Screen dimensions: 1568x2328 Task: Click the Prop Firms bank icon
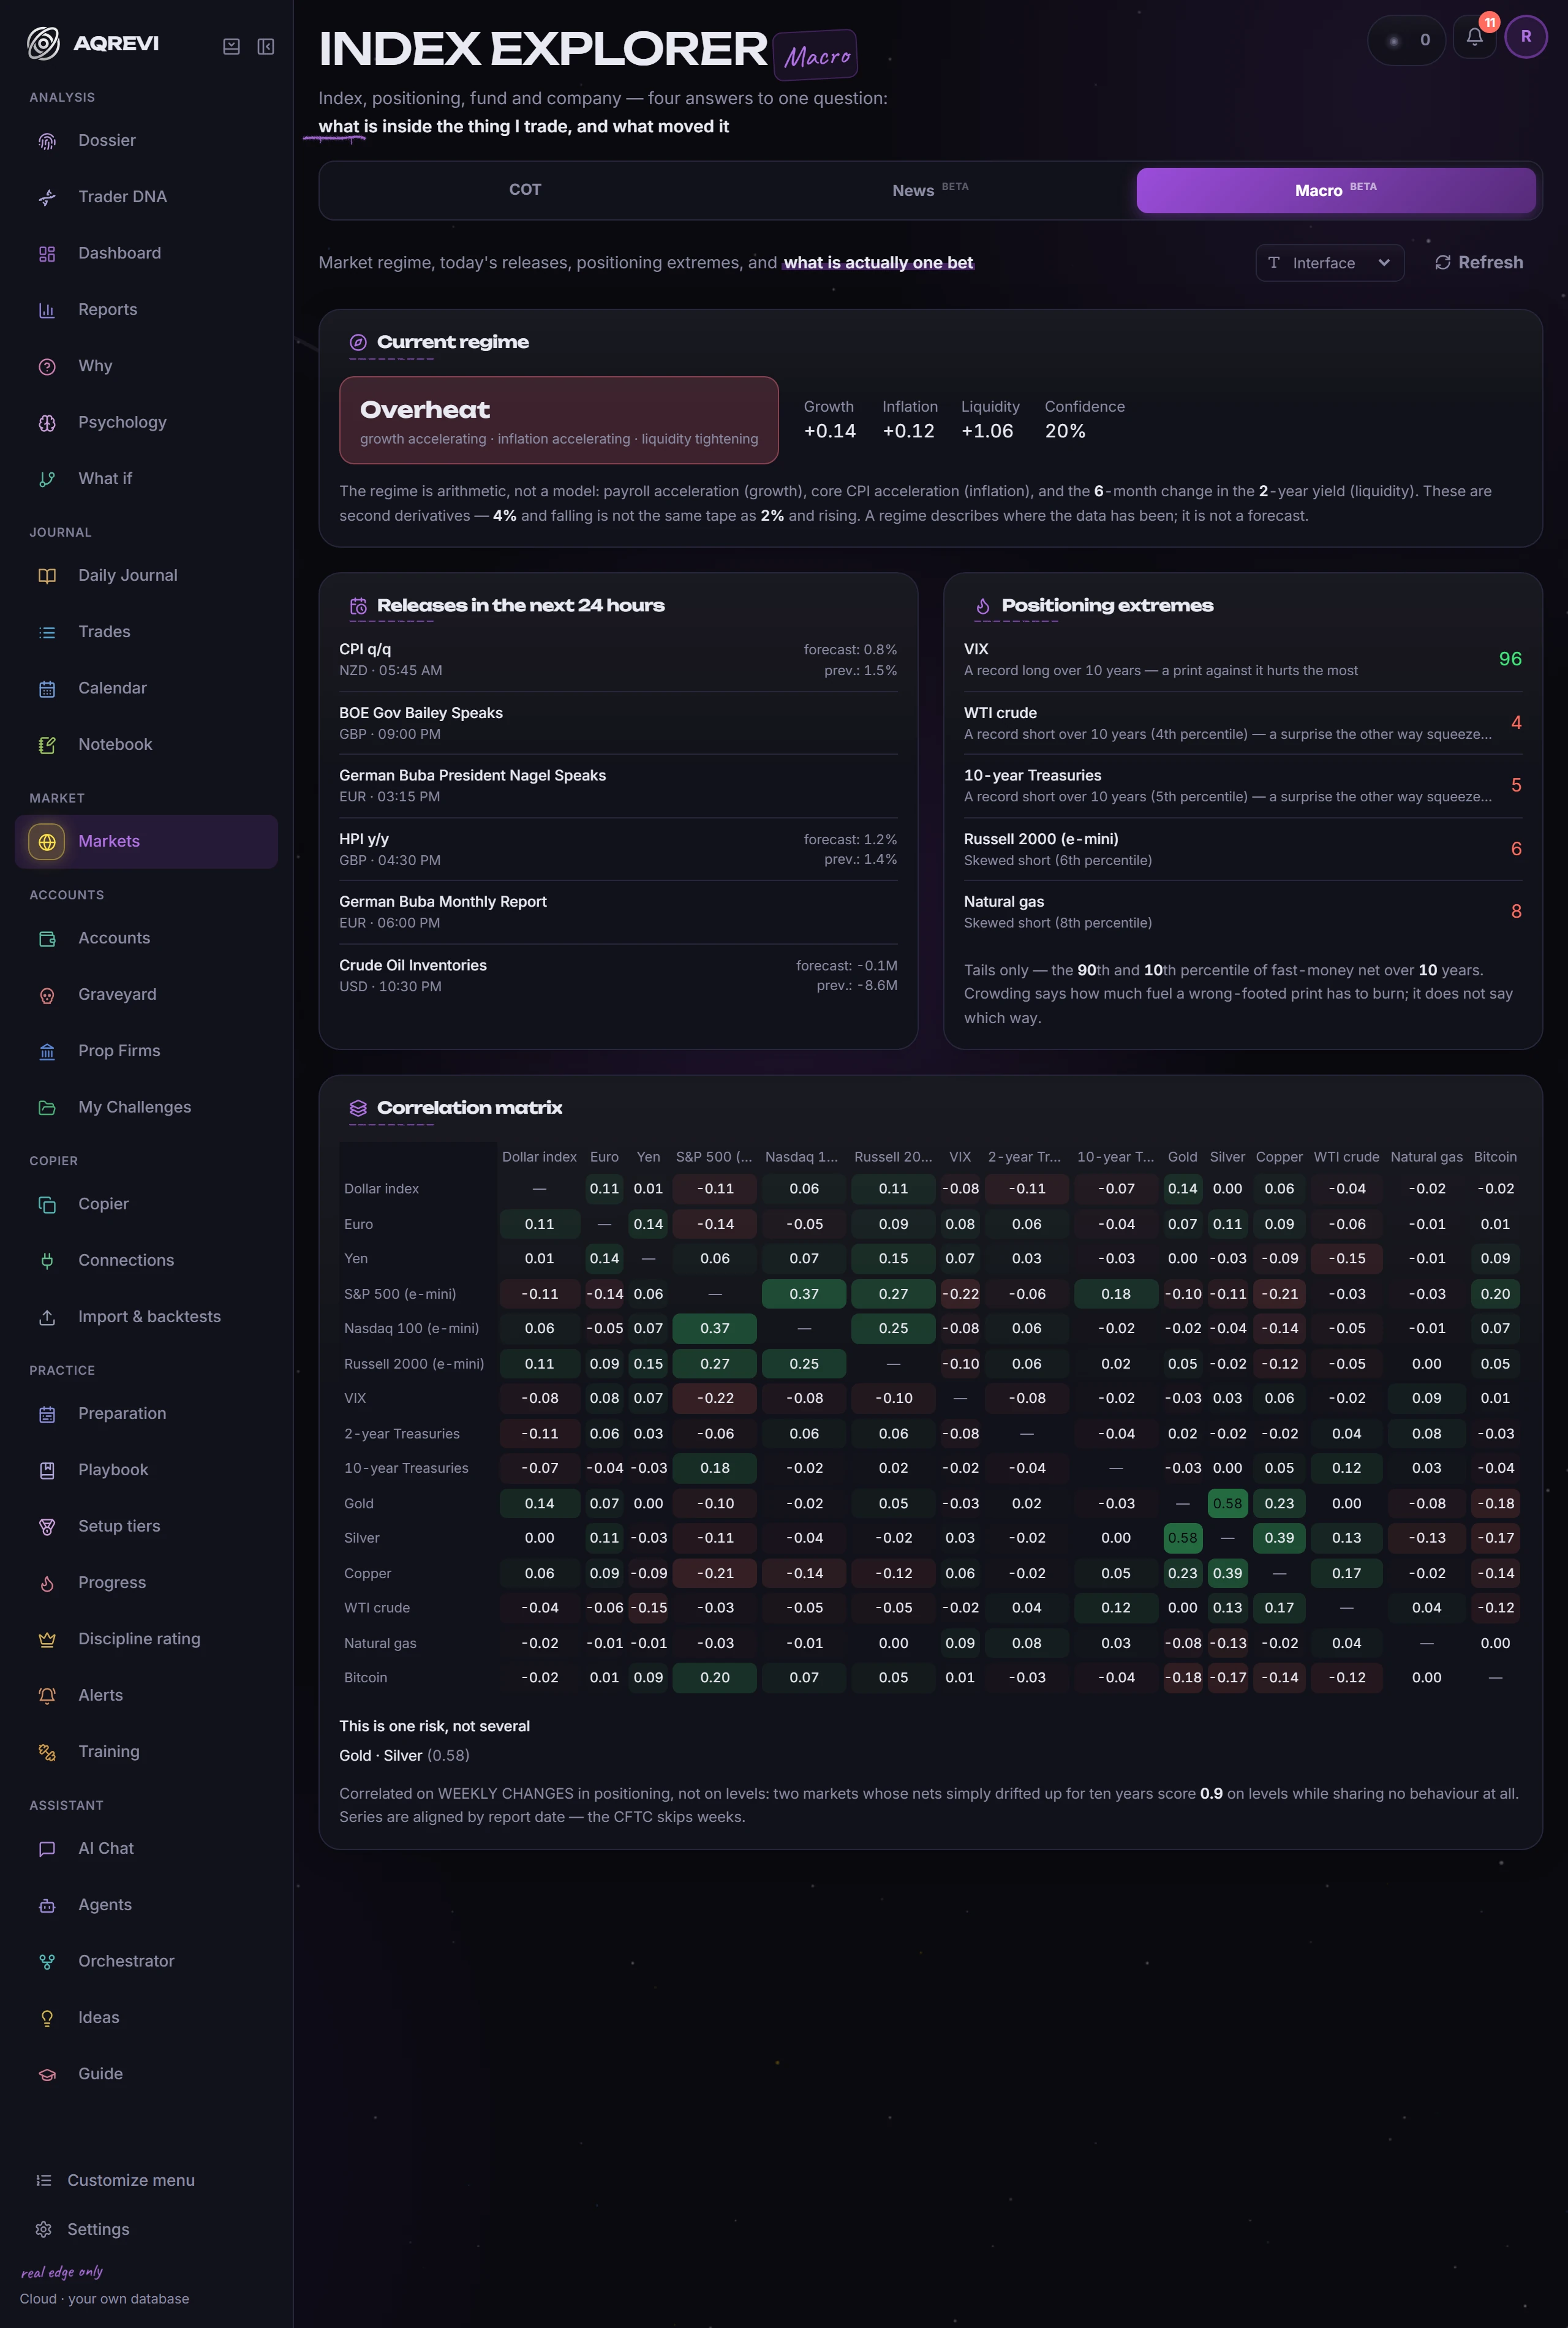47,1051
